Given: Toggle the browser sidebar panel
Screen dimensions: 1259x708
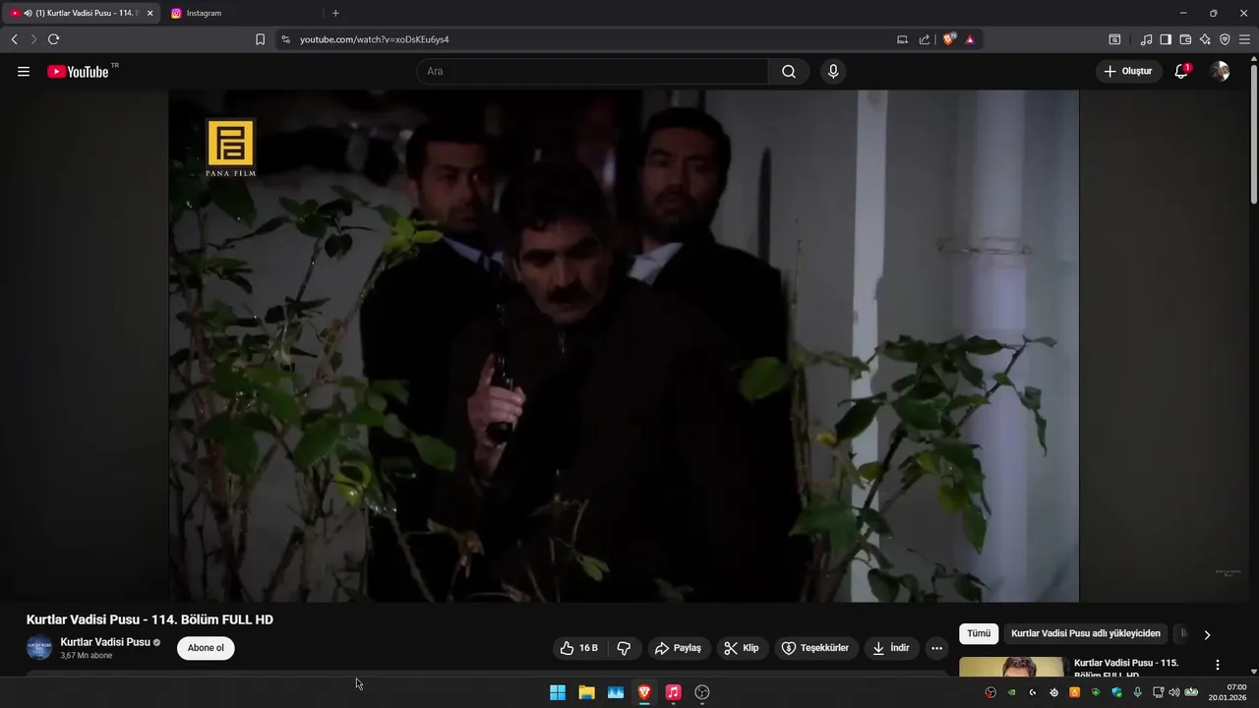Looking at the screenshot, I should [1166, 39].
